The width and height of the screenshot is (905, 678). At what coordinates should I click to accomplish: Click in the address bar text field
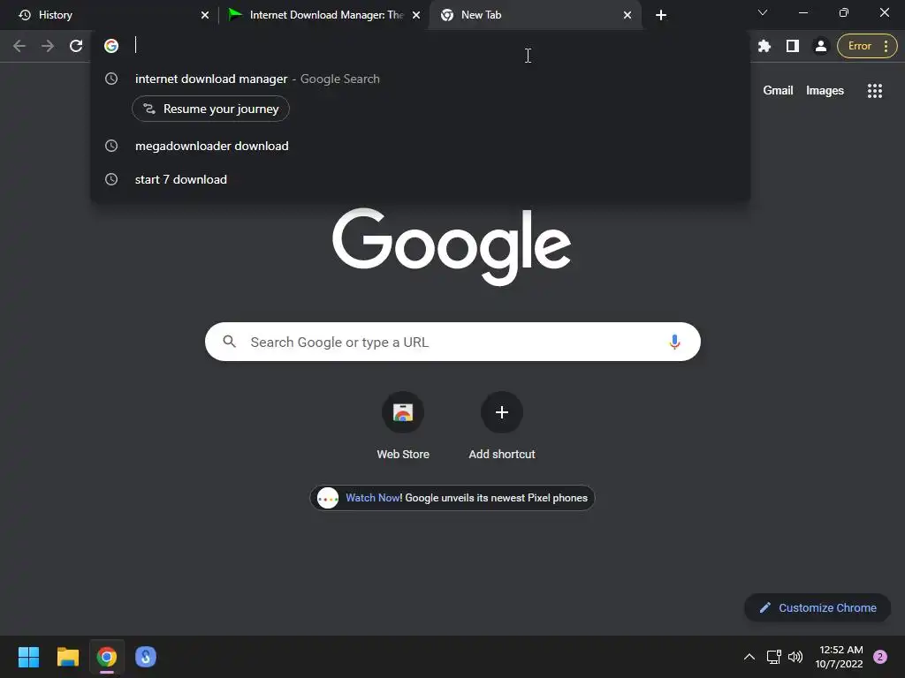[438, 46]
